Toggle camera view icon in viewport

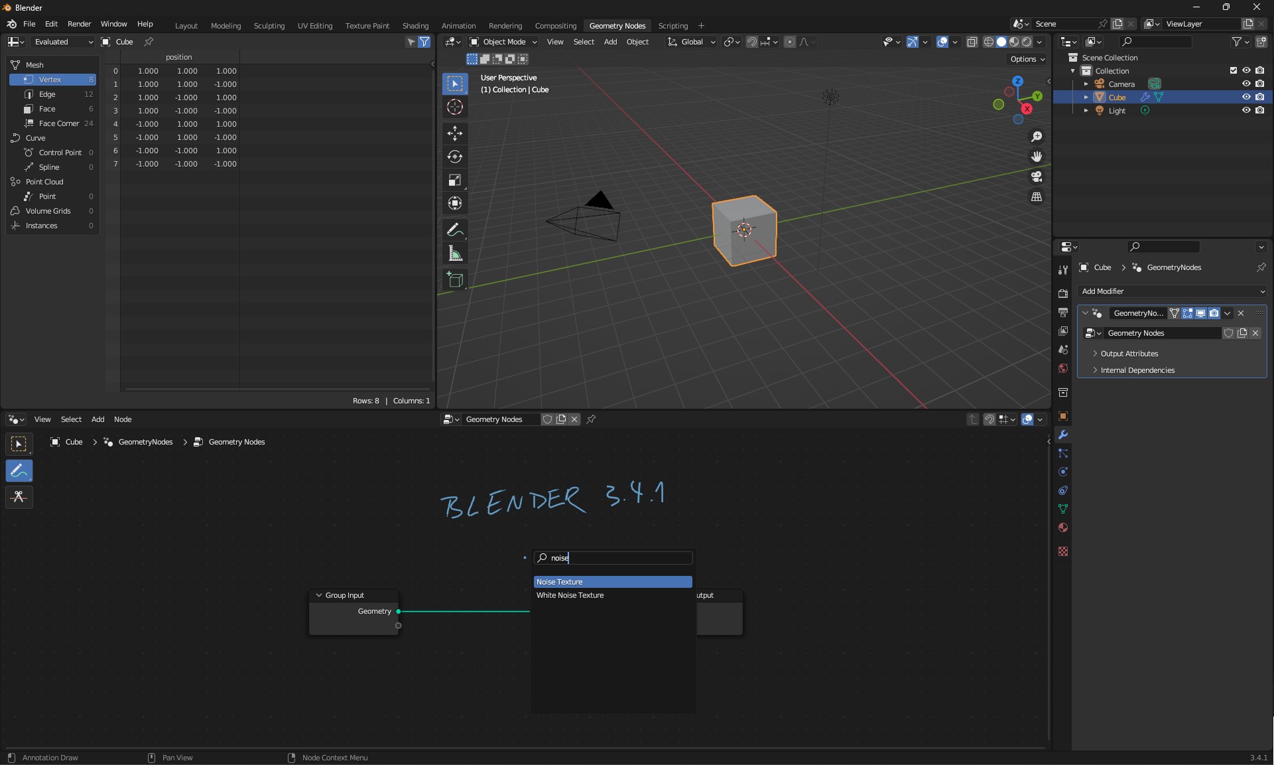(x=1037, y=177)
